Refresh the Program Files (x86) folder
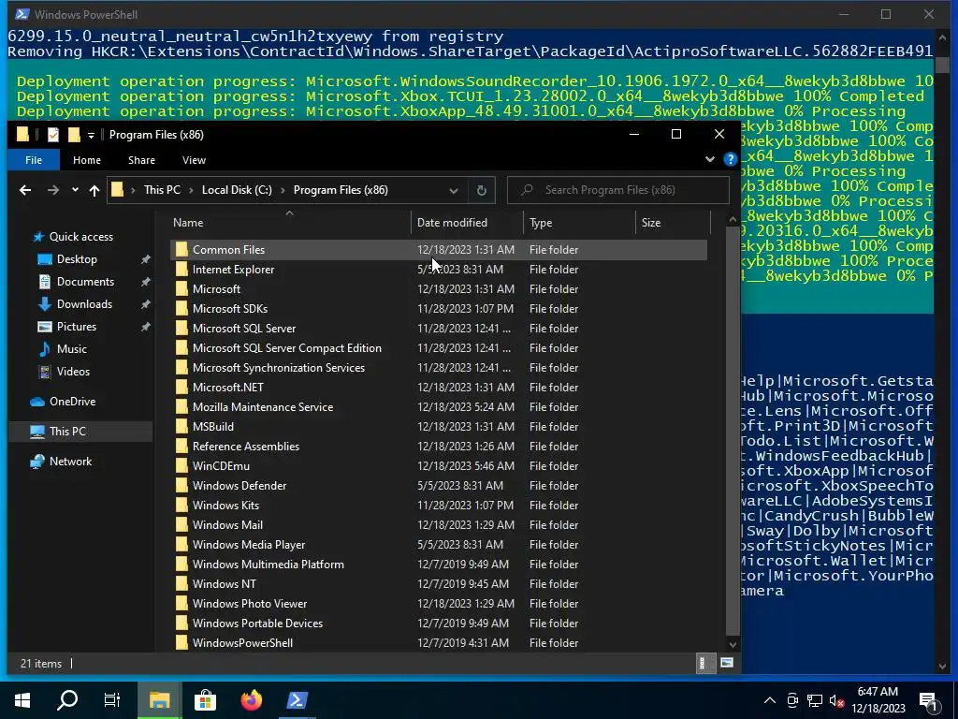This screenshot has height=719, width=958. tap(482, 190)
